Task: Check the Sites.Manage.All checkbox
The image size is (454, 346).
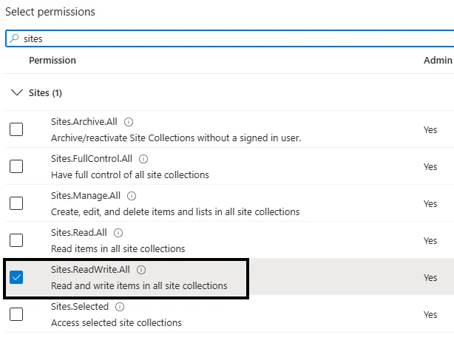Action: point(16,203)
